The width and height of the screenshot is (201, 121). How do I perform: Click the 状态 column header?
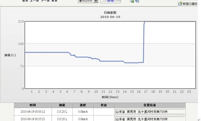click(104, 105)
